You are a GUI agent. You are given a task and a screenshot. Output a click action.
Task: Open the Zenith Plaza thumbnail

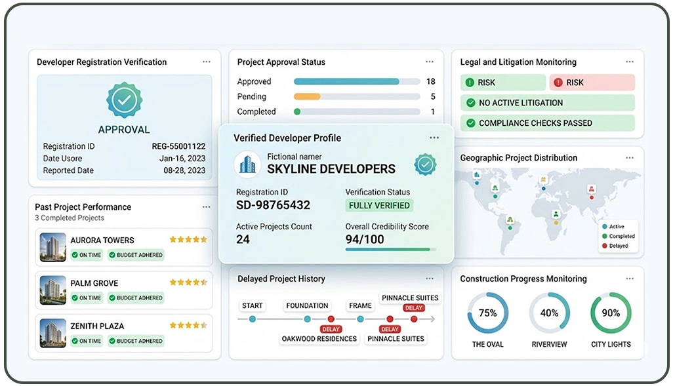tap(52, 333)
